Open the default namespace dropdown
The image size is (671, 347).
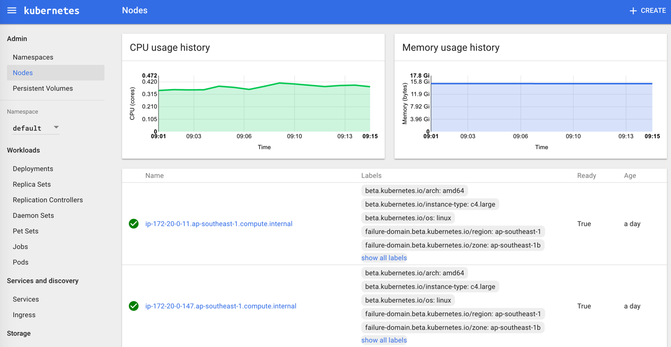(36, 128)
